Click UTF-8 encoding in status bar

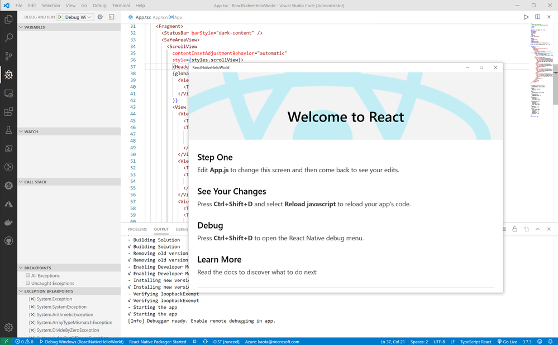[439, 342]
